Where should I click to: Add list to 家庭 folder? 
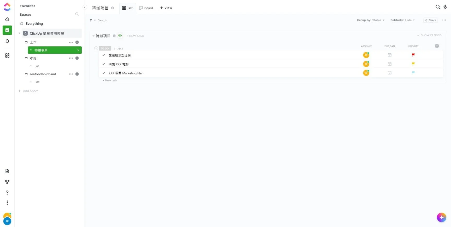tap(77, 58)
